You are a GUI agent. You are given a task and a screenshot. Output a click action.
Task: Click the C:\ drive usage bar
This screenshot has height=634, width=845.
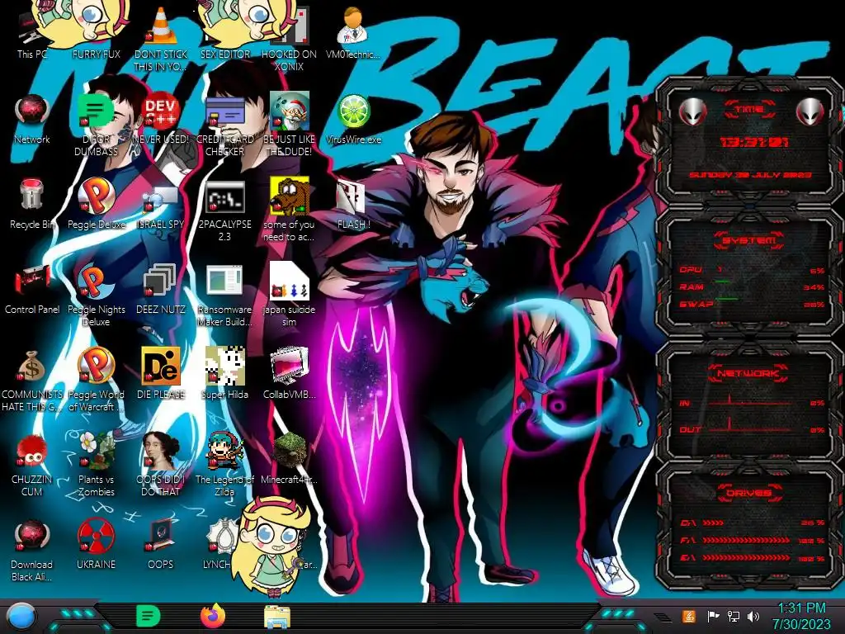click(752, 523)
